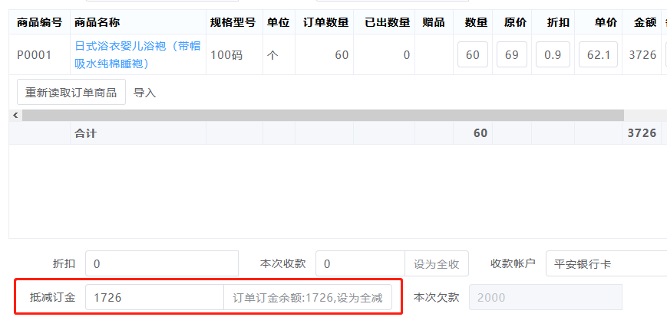
Task: Click the 单价 field showing 62.1
Action: point(598,55)
